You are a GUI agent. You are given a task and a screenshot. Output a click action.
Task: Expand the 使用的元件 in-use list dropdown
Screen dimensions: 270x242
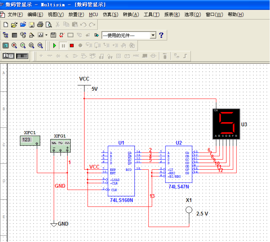click(x=153, y=35)
